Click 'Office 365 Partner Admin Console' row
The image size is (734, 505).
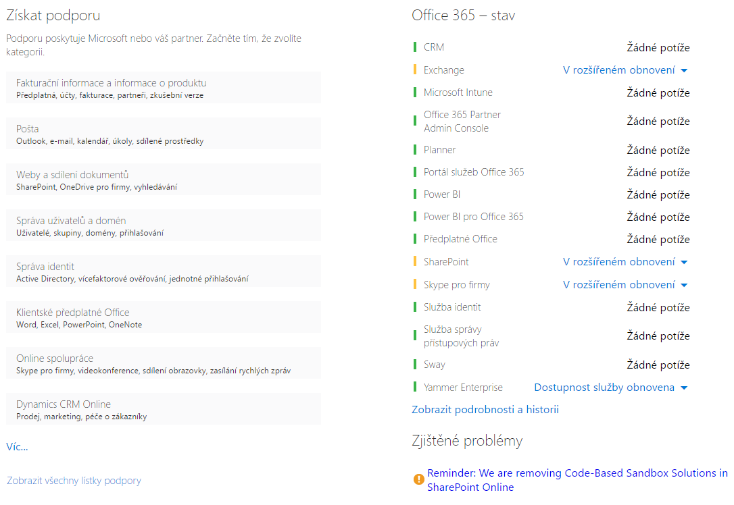click(x=552, y=121)
